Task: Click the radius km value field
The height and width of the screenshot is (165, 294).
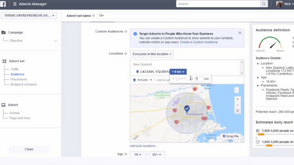Action: pyautogui.click(x=199, y=79)
